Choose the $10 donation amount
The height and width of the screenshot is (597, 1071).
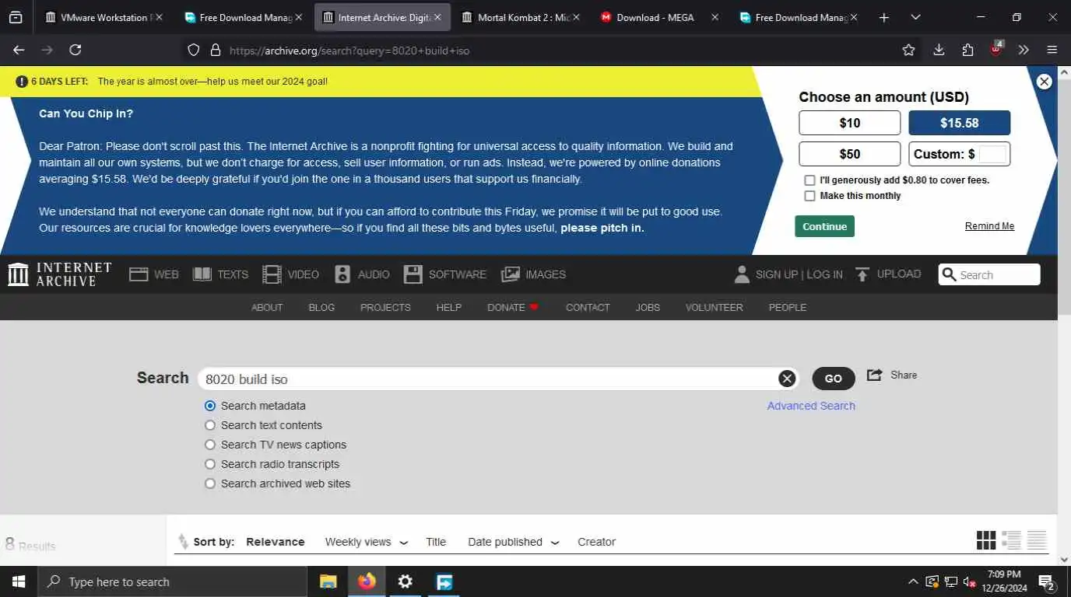pos(850,123)
